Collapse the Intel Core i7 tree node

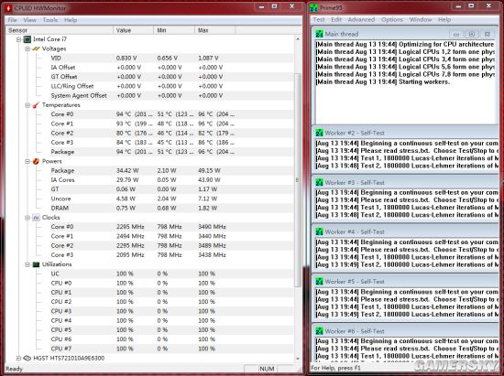18,39
